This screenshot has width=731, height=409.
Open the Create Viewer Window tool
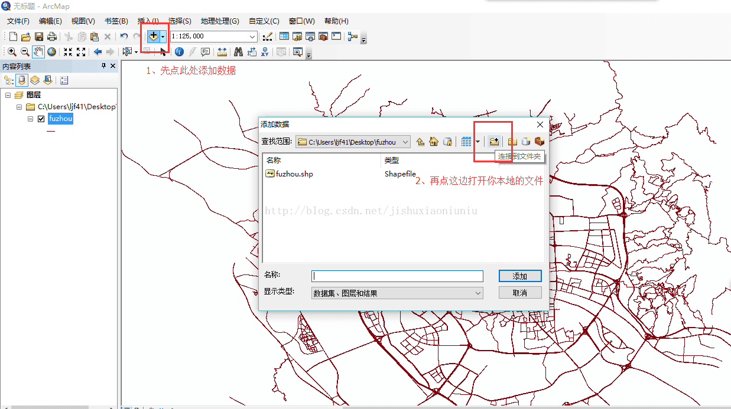pos(297,52)
